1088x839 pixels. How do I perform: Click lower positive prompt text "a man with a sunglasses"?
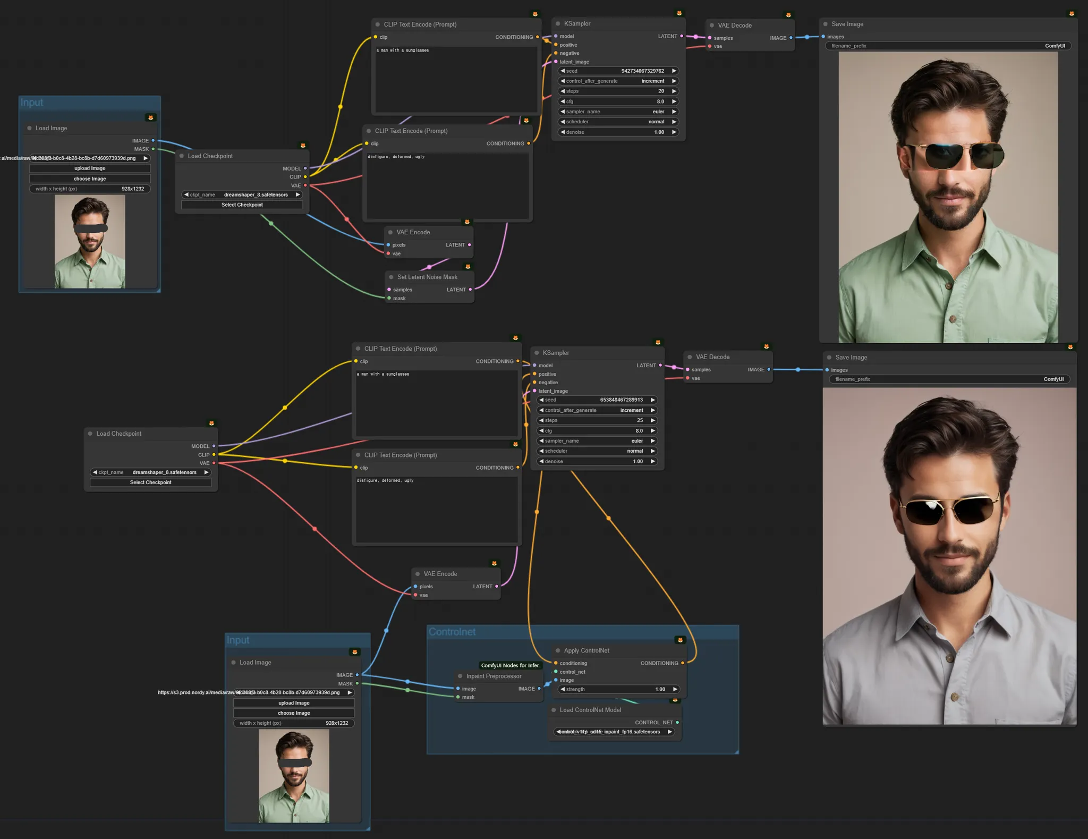point(382,375)
